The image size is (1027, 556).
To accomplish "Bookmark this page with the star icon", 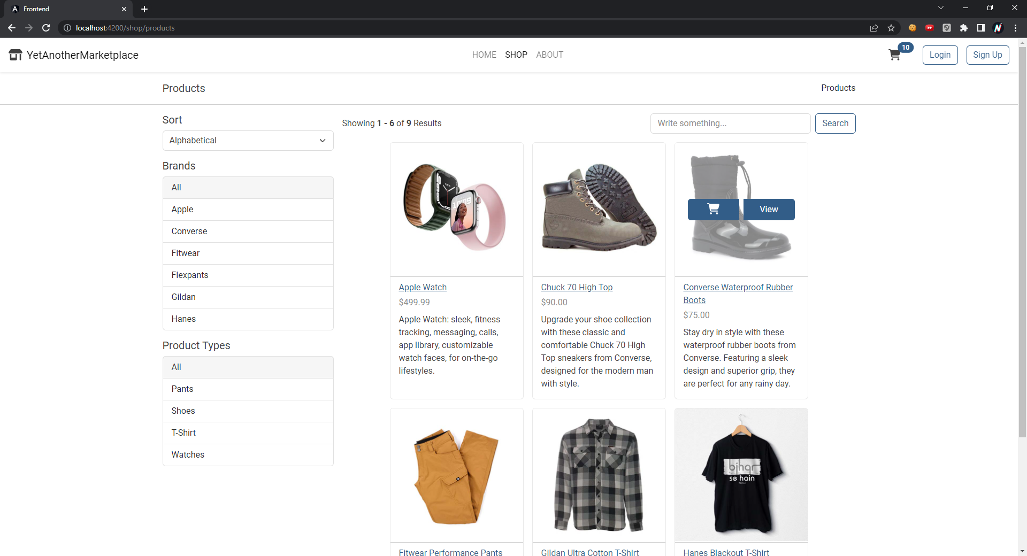I will click(x=891, y=28).
